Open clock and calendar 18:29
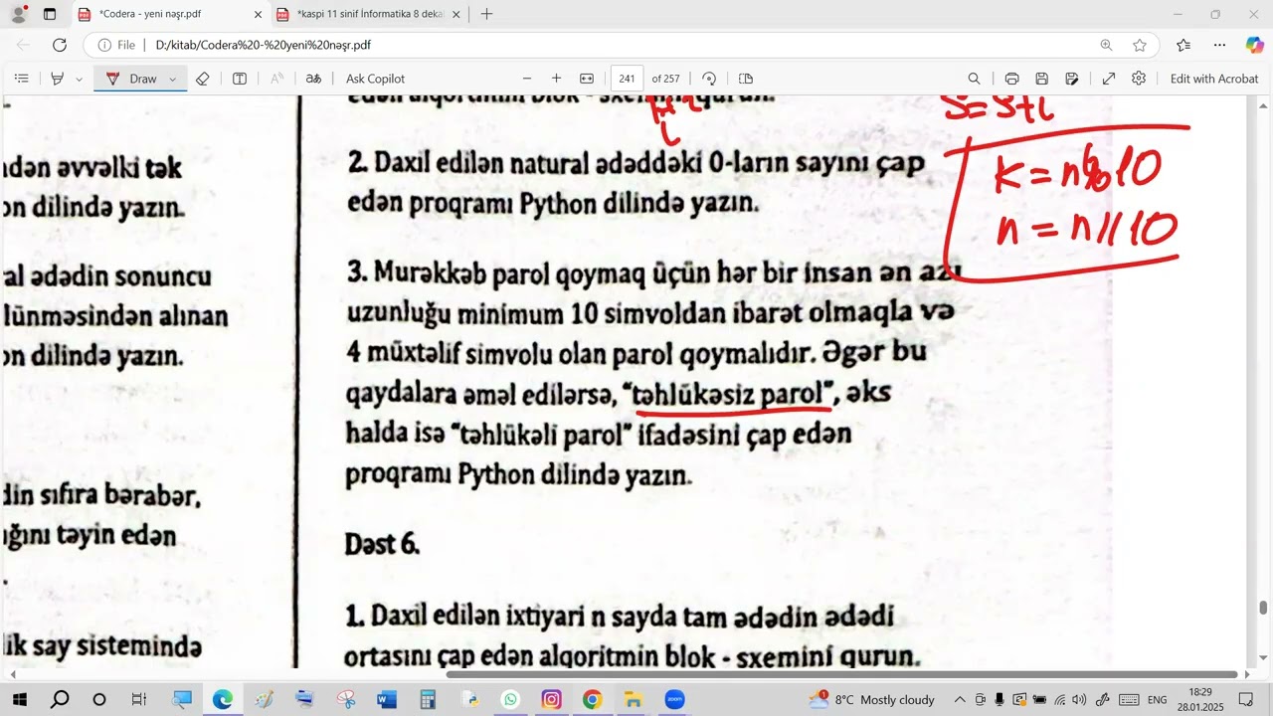 (x=1200, y=699)
